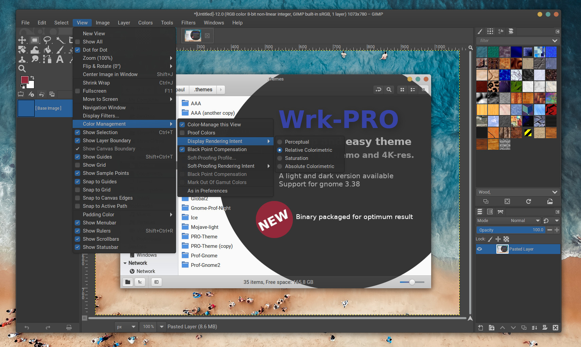Image resolution: width=581 pixels, height=347 pixels.
Task: Open the Colors menu
Action: click(x=145, y=23)
